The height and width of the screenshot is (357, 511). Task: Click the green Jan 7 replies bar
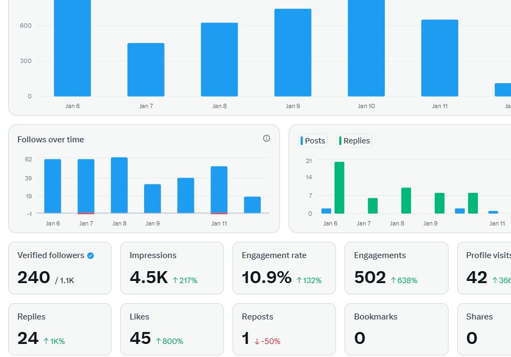tap(373, 206)
